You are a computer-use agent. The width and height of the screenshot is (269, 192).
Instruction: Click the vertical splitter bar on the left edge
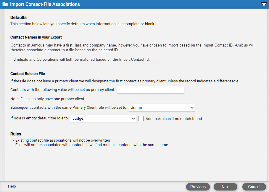[x=2, y=95]
